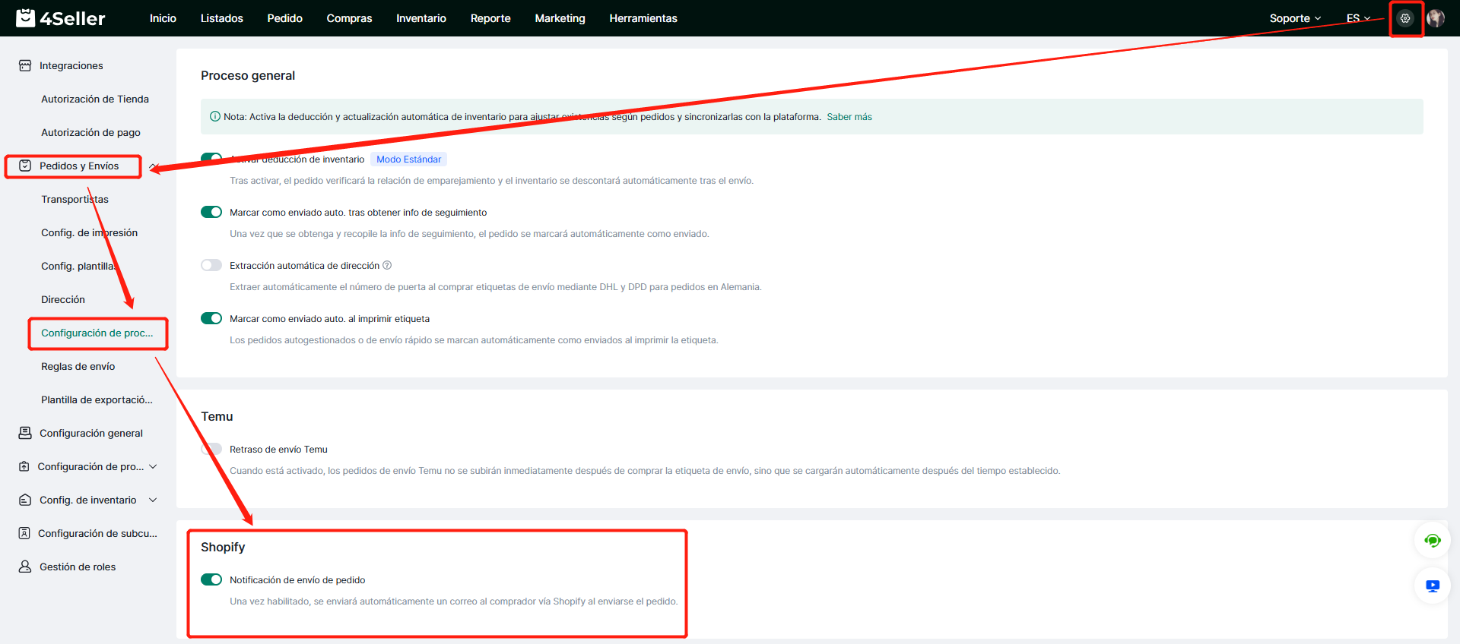Select Reglas de envío in sidebar
The width and height of the screenshot is (1460, 644).
pos(78,366)
